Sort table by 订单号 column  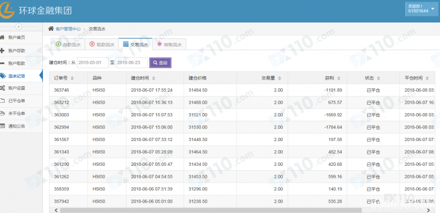coord(72,78)
